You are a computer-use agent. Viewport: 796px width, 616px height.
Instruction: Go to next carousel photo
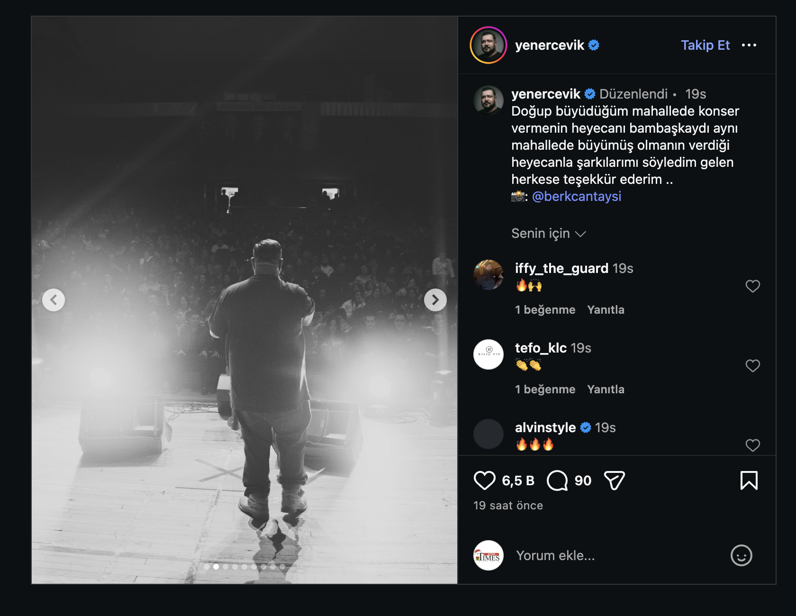[x=435, y=300]
